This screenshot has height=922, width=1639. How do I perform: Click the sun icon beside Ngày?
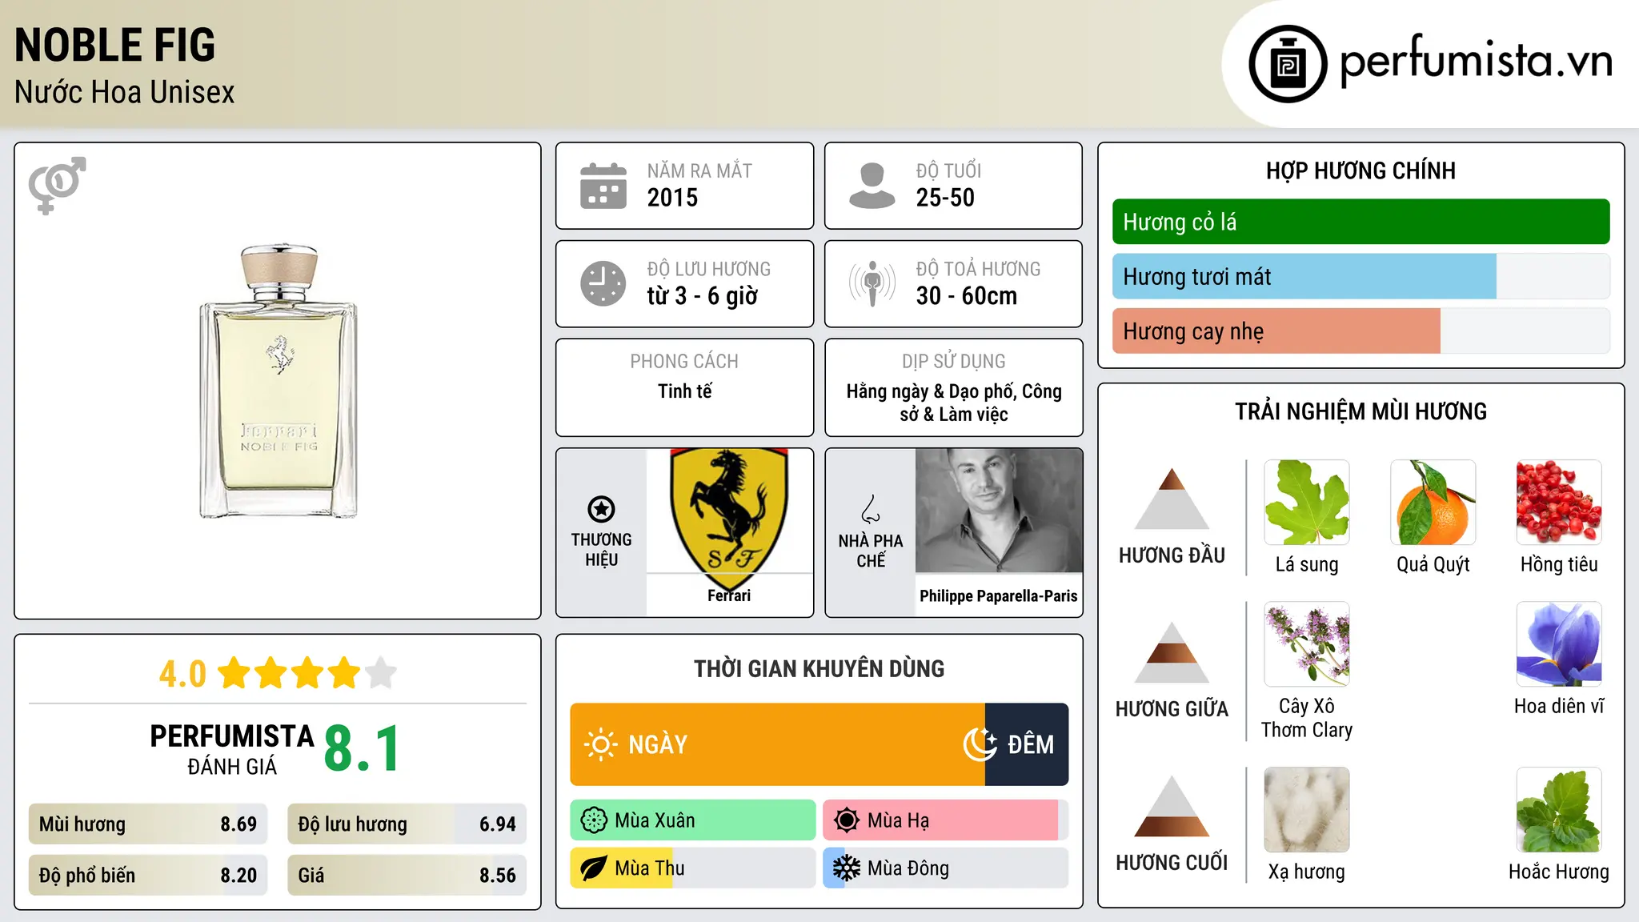click(600, 744)
